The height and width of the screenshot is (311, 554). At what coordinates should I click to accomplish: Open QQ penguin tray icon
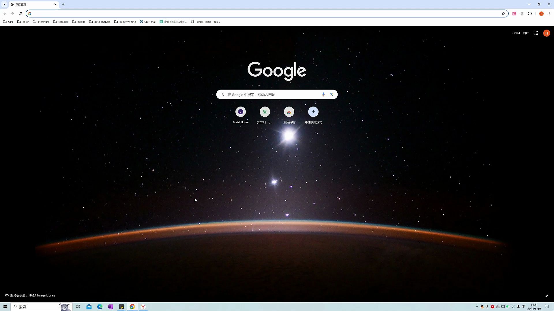click(482, 307)
